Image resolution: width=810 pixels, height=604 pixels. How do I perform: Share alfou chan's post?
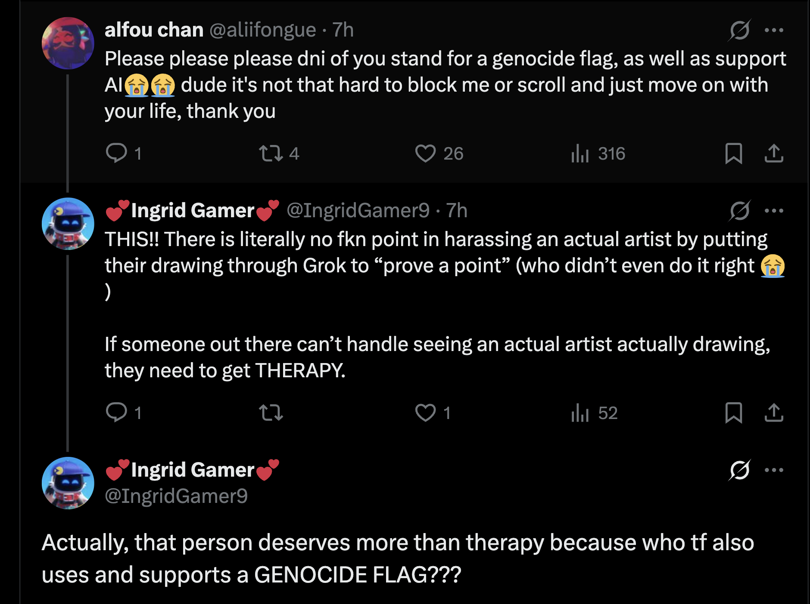point(774,153)
